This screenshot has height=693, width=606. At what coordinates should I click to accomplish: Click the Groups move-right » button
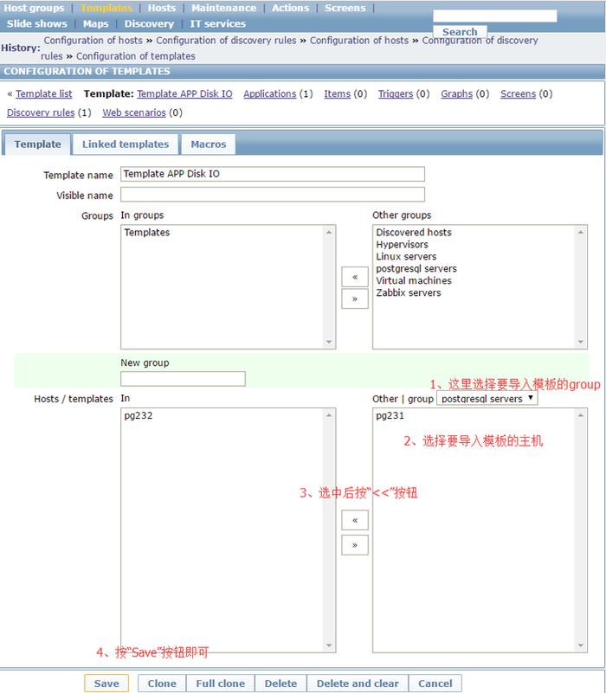[x=355, y=299]
